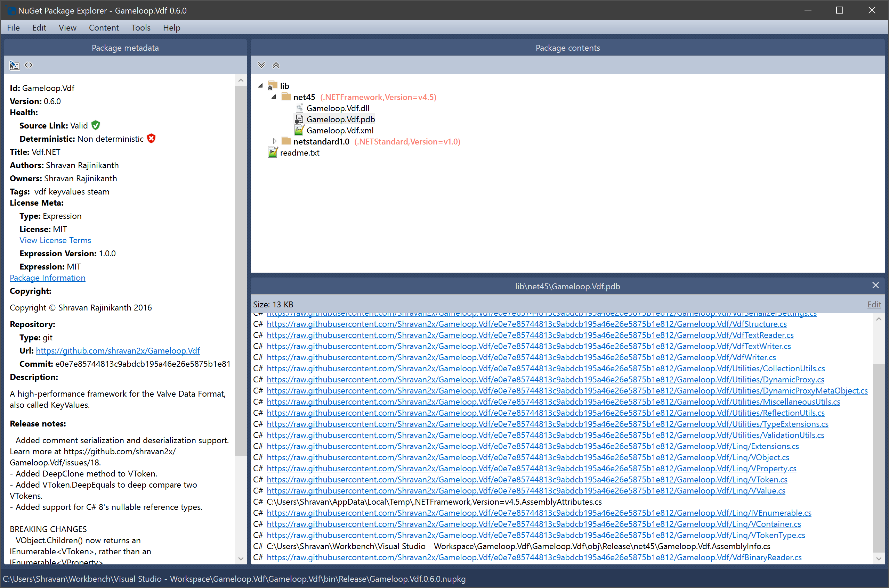Screen dimensions: 889x588
Task: Click the red Non deterministic error badge
Action: [151, 138]
